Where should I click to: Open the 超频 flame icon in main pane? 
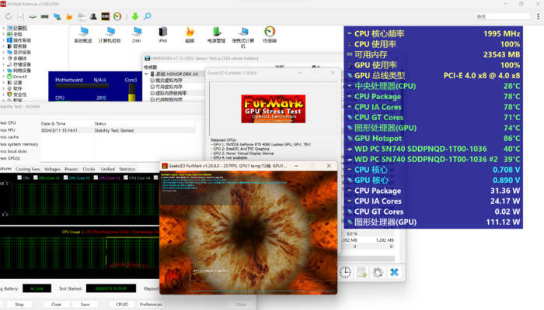point(190,35)
